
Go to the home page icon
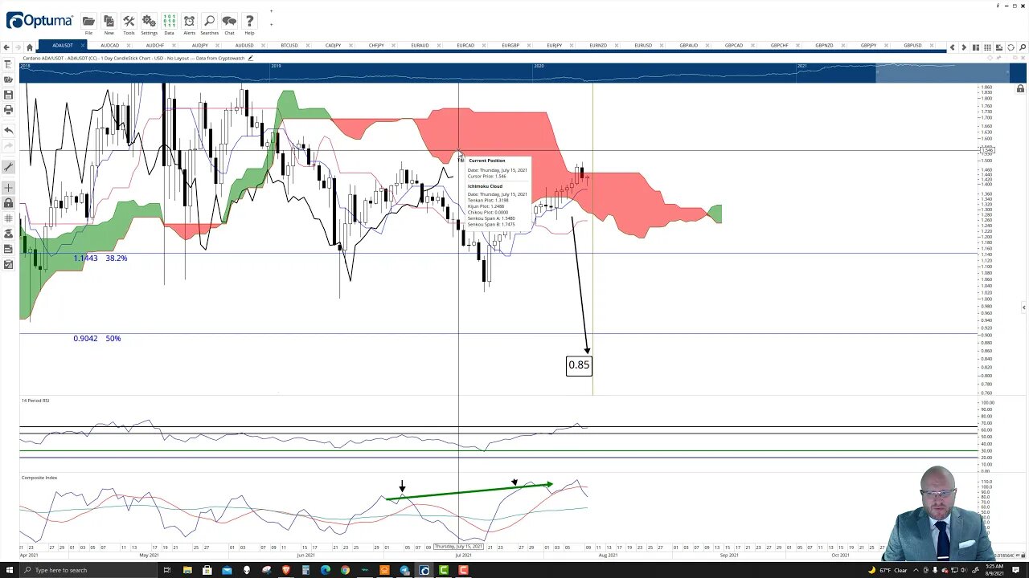(30, 47)
